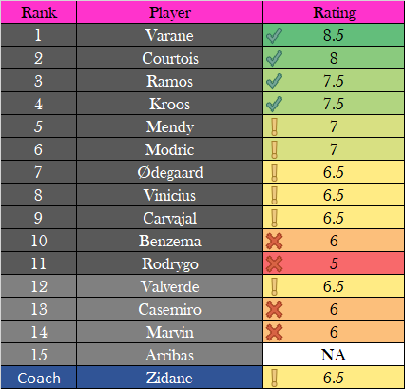405x389 pixels.
Task: Select the red cross icon in Benzema's rating
Action: (x=274, y=241)
